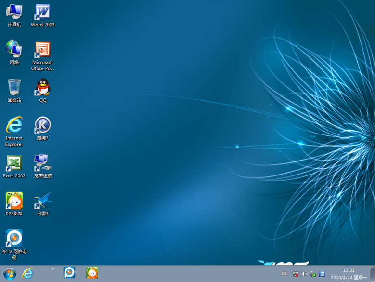The image size is (375, 282).
Task: Click the QQ penguin desktop icon
Action: [42, 87]
